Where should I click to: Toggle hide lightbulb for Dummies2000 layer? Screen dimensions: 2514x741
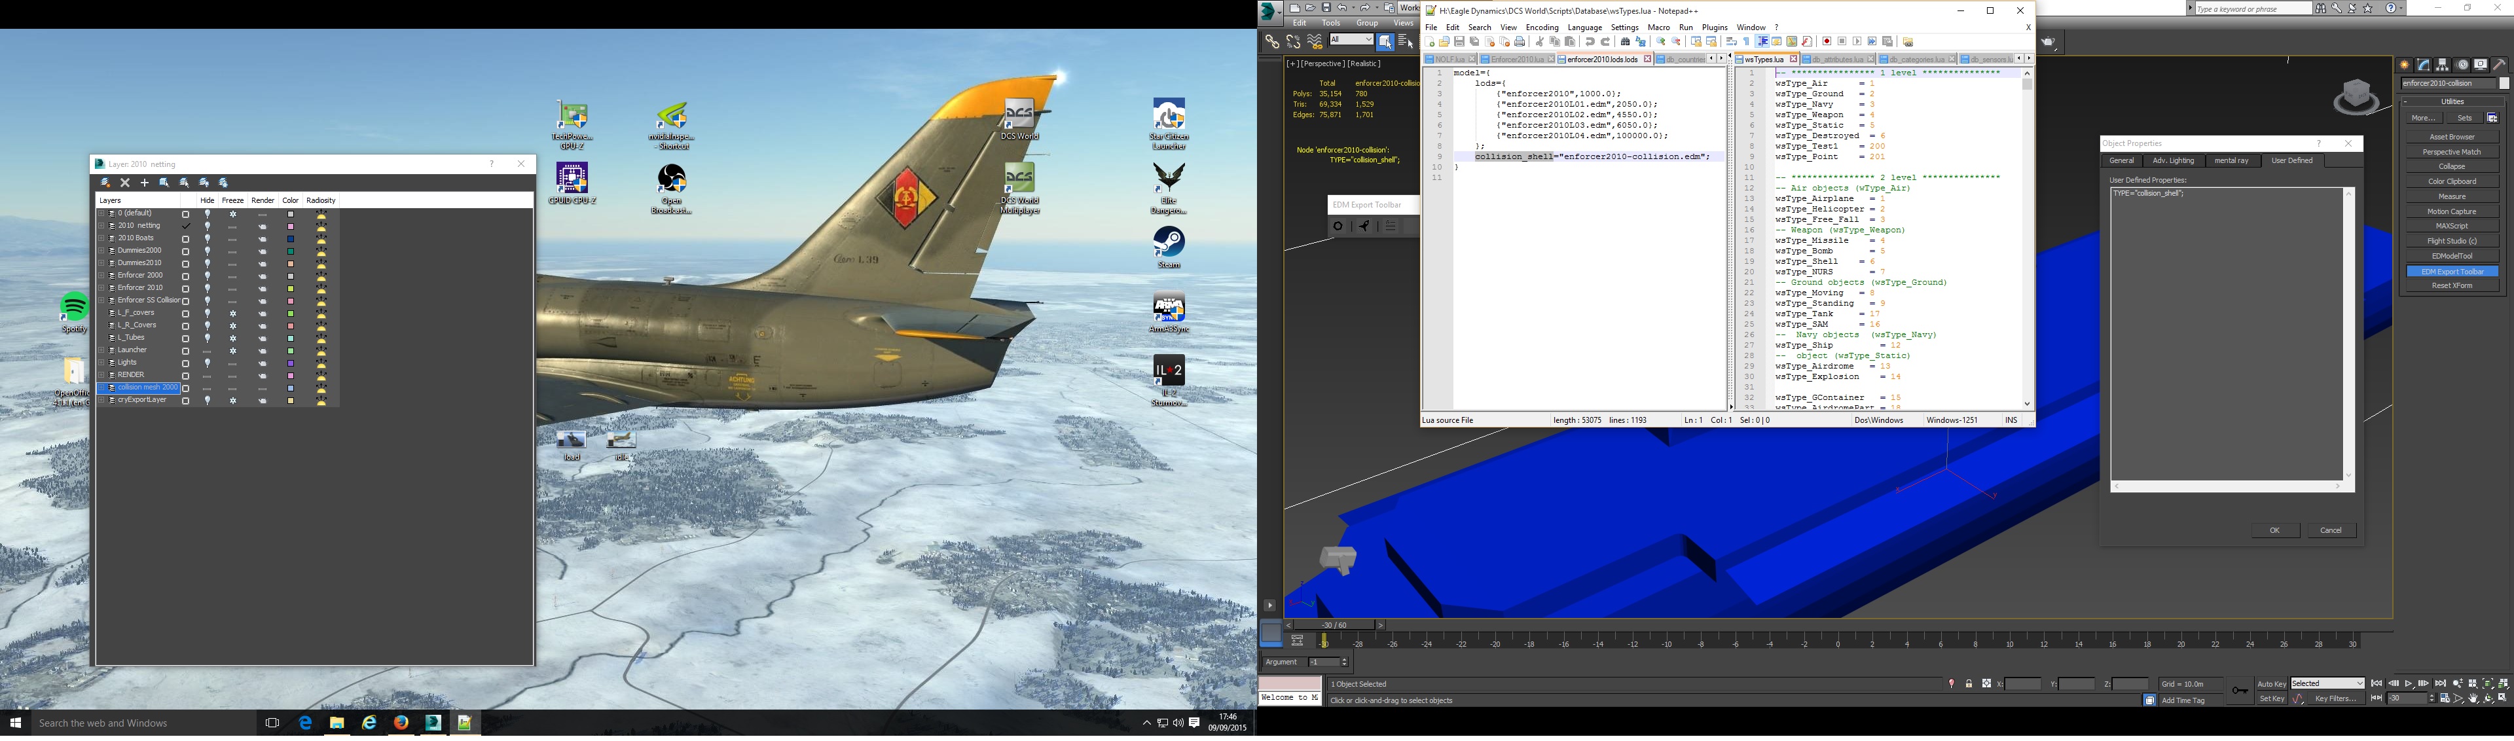pos(207,251)
